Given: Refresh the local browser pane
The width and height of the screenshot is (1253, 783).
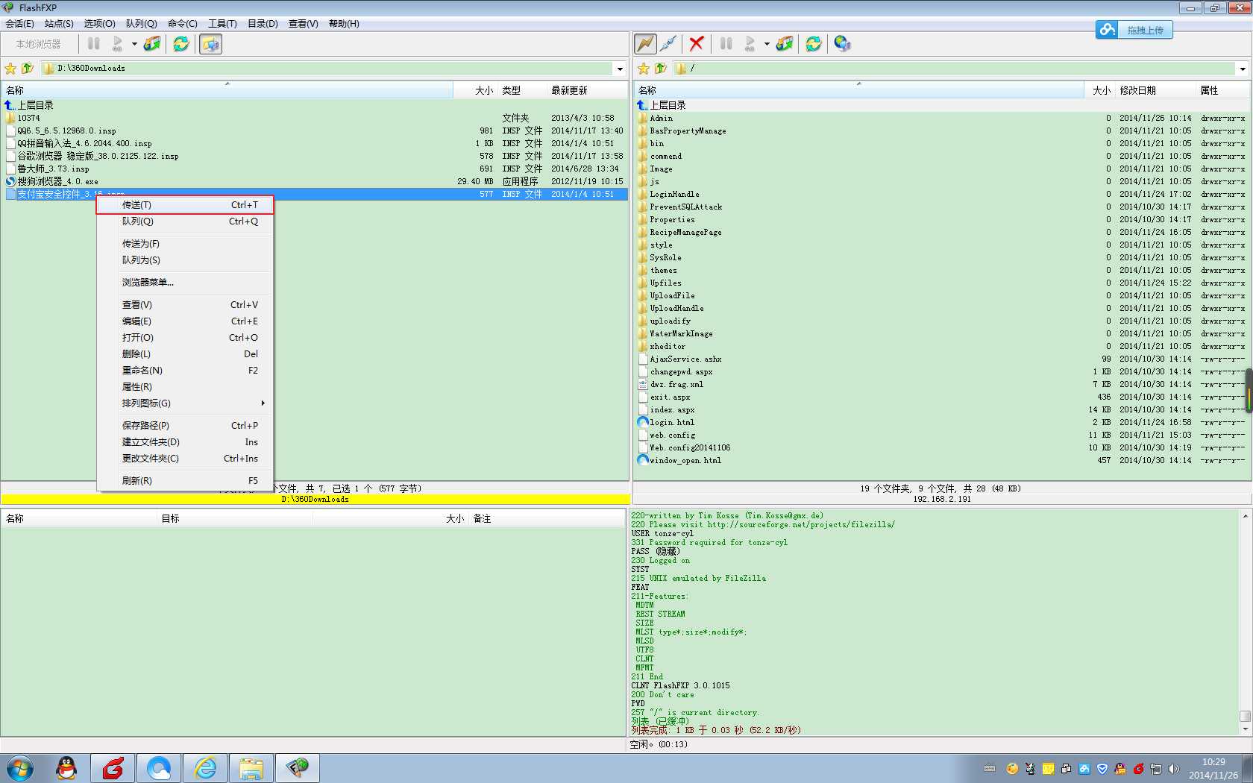Looking at the screenshot, I should (181, 44).
